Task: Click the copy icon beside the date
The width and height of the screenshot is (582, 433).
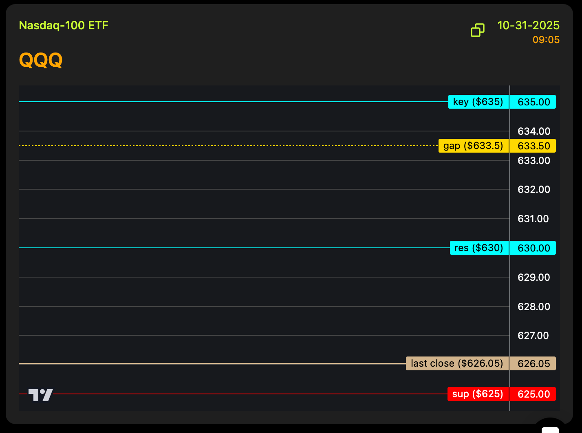Action: (478, 30)
